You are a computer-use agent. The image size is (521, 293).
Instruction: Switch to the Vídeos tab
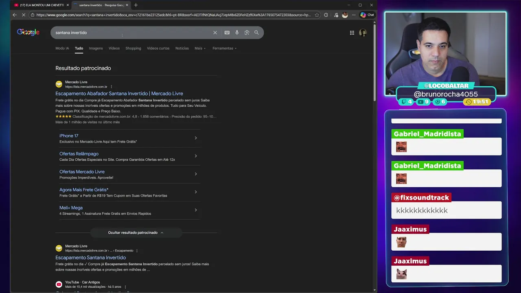[114, 48]
